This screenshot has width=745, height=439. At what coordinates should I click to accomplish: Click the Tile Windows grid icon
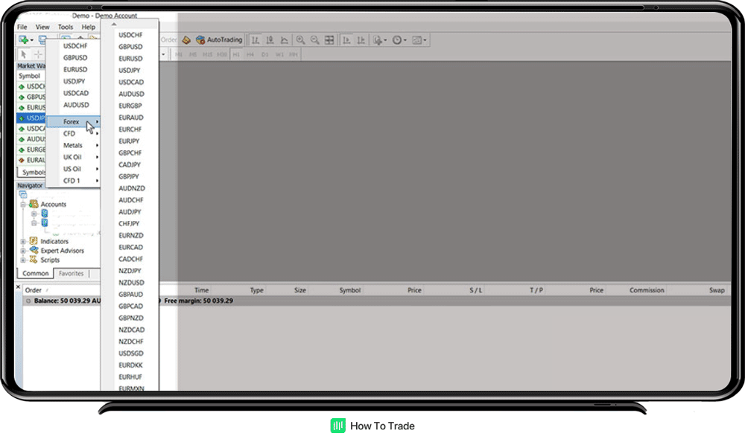(x=329, y=40)
